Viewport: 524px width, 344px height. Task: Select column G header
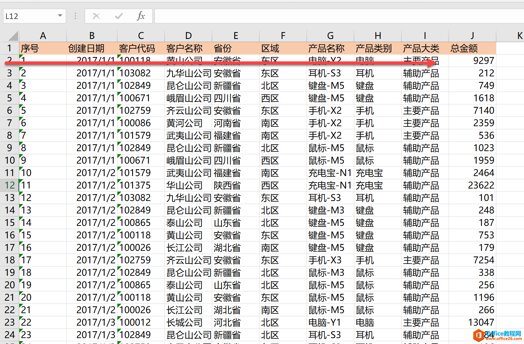click(x=331, y=36)
